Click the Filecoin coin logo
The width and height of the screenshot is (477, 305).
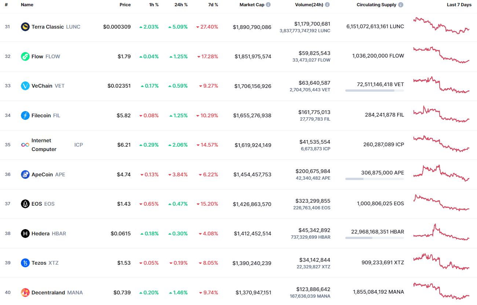pyautogui.click(x=25, y=115)
